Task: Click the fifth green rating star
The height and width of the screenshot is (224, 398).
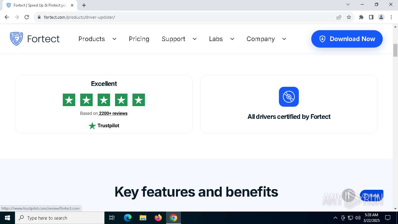Action: (x=139, y=100)
